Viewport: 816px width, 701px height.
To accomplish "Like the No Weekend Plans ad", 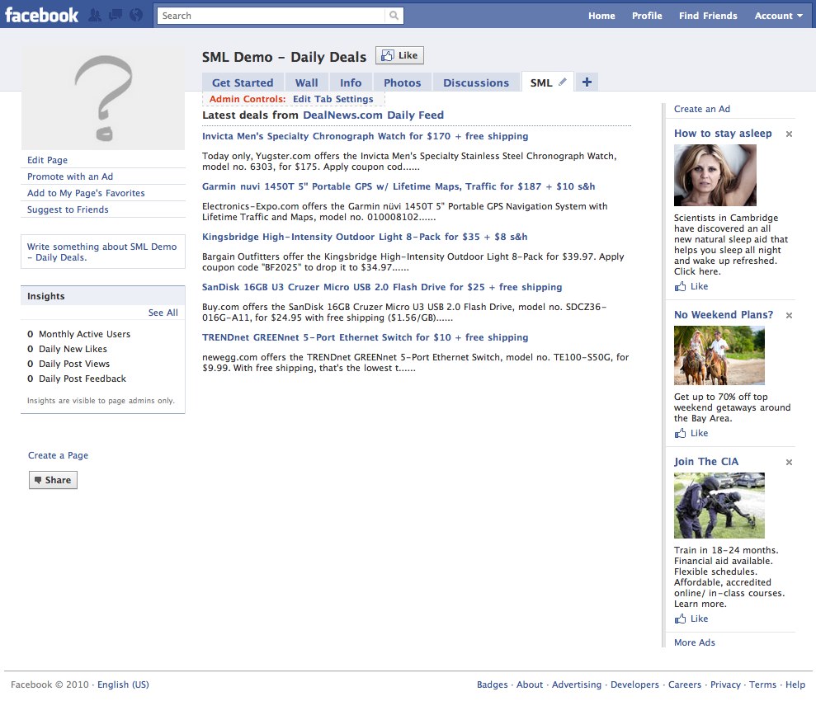I will pyautogui.click(x=691, y=433).
